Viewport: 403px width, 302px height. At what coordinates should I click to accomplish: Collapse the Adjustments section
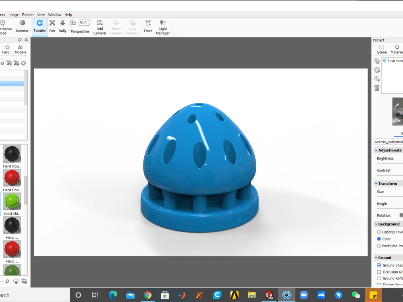point(376,150)
